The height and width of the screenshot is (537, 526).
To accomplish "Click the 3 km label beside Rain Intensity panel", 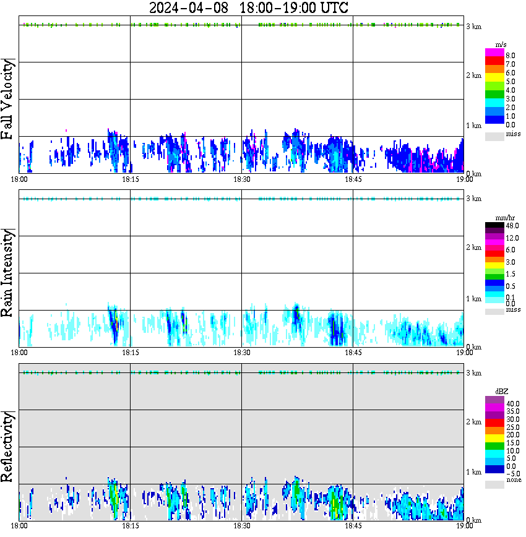I will (x=473, y=199).
